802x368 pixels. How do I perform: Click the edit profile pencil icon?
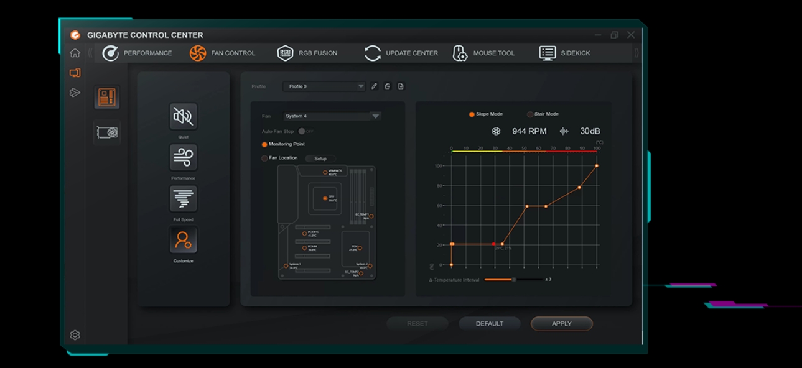click(x=374, y=86)
